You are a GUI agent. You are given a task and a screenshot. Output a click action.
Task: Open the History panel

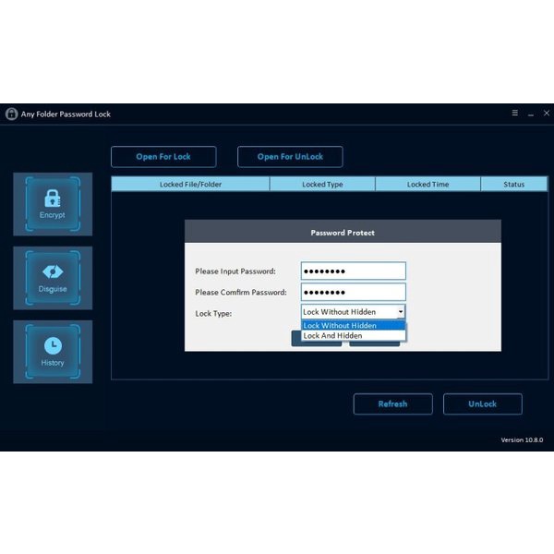click(53, 352)
